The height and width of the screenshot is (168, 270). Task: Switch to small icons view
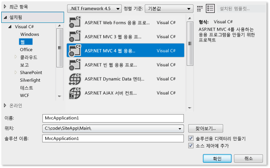tap(200, 8)
